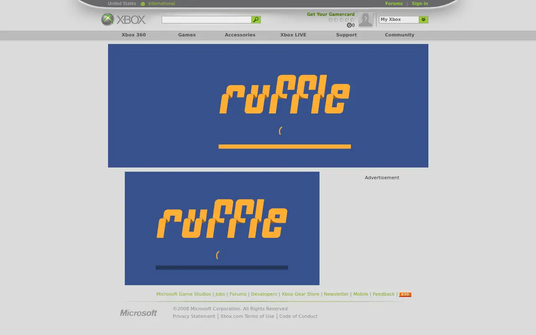Click the top Ruffle banner player

click(268, 106)
